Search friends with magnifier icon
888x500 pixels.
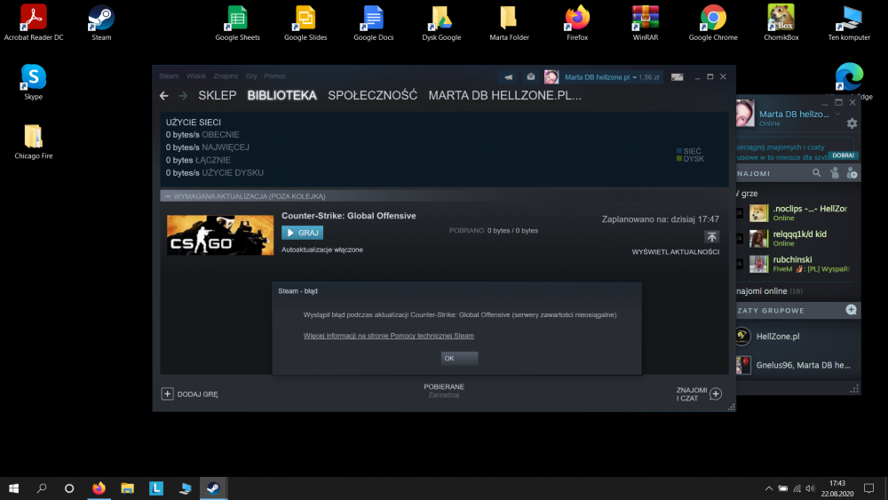[817, 173]
